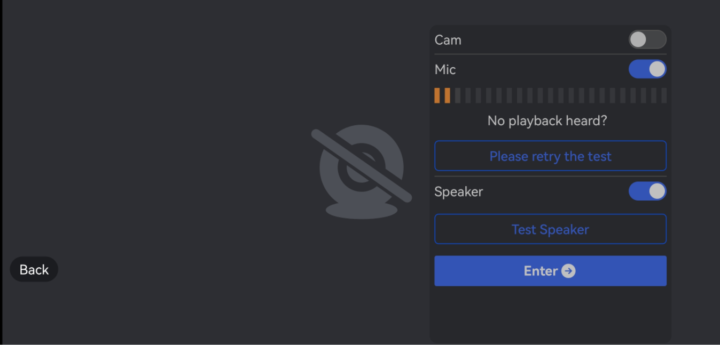
Task: Click the mic input level meter
Action: pos(550,95)
